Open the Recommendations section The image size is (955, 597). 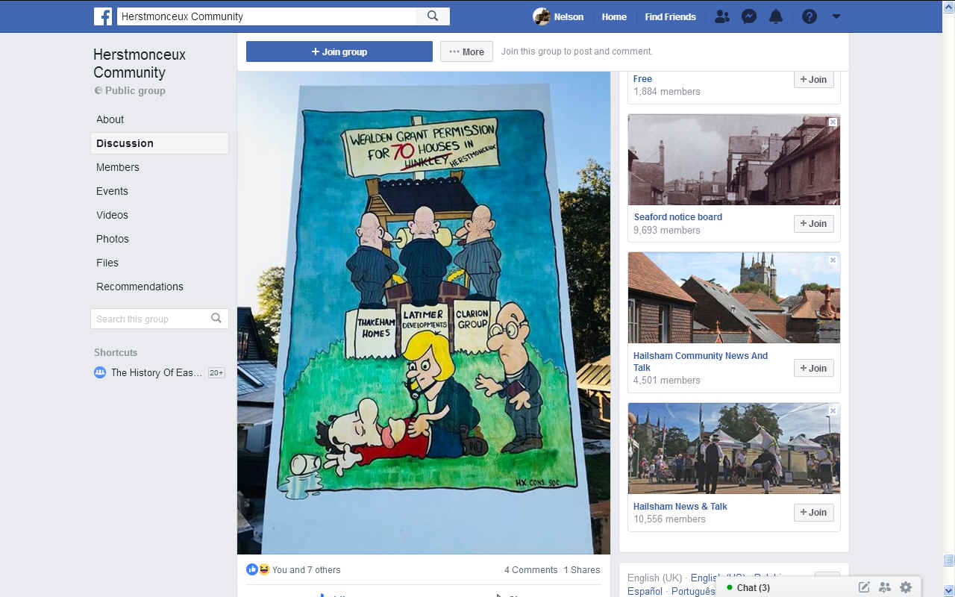[140, 287]
